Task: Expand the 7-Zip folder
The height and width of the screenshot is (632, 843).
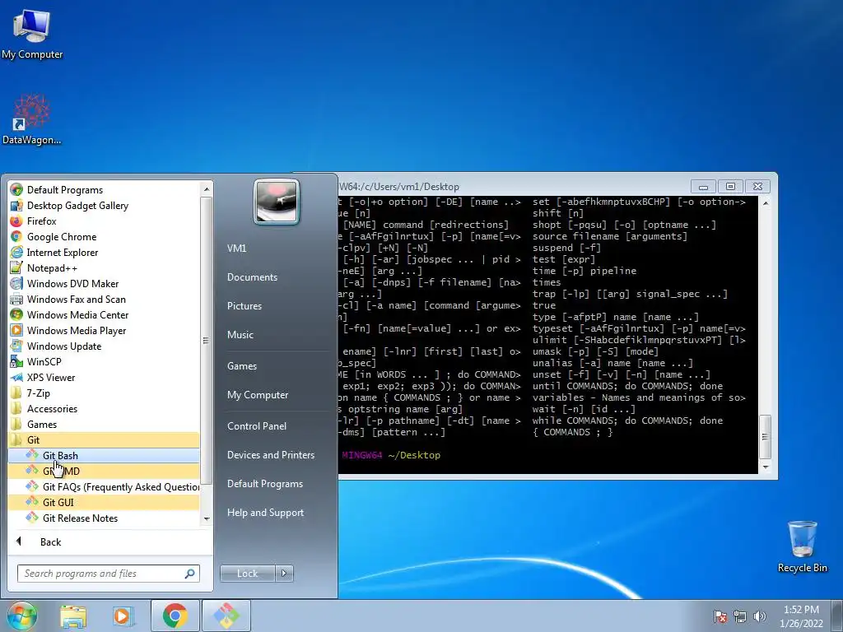Action: 105,393
